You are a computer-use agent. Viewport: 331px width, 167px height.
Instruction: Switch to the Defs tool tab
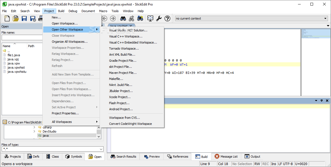pos(33,157)
